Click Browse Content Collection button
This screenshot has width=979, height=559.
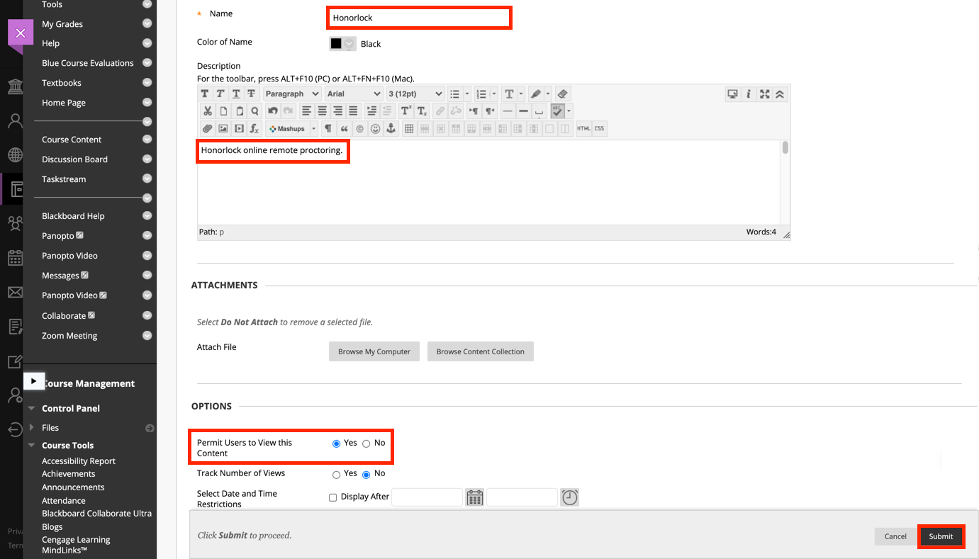pyautogui.click(x=481, y=351)
